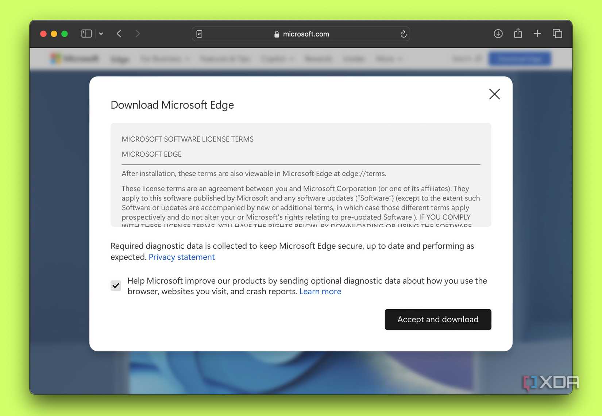Screen dimensions: 602x416
Task: Go forward to the next page
Action: pos(138,34)
